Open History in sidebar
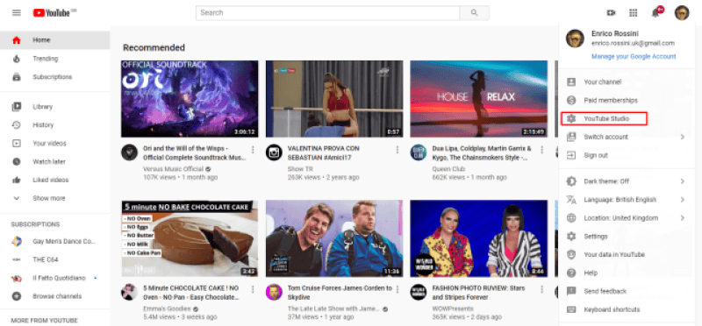This screenshot has height=326, width=702. [55, 125]
